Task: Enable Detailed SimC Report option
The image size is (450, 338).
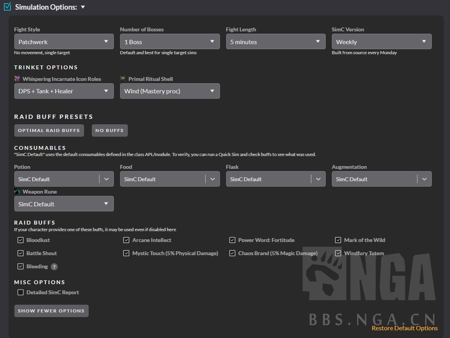Action: click(21, 292)
